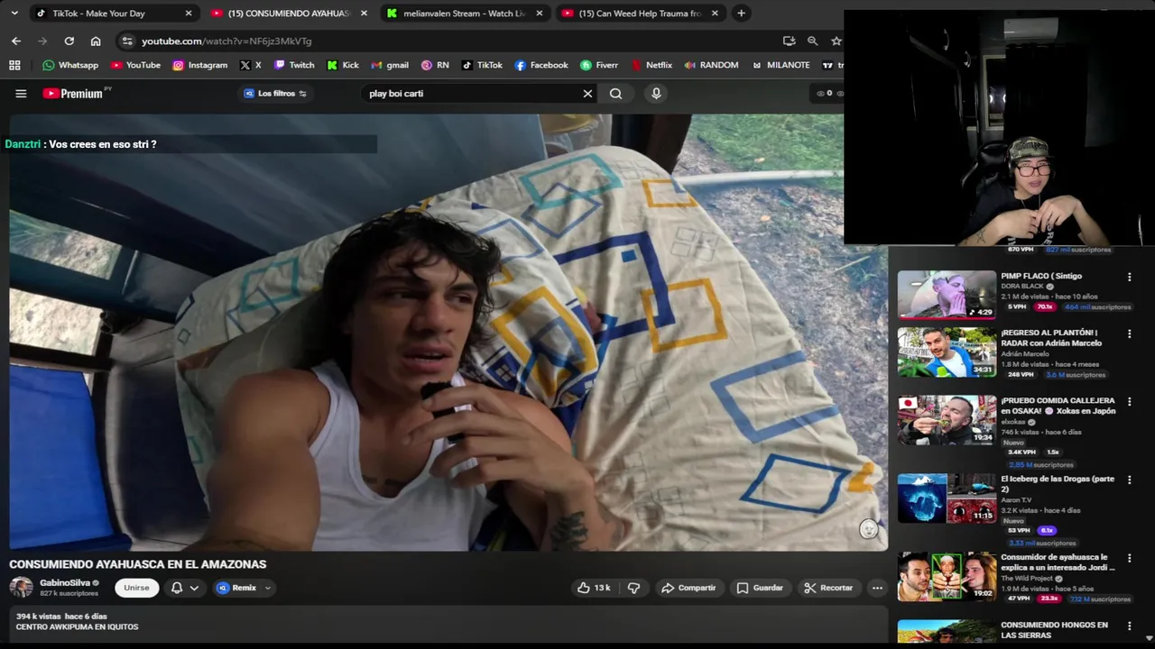Open the Instagram bookmark
This screenshot has height=649, width=1155.
coord(199,65)
